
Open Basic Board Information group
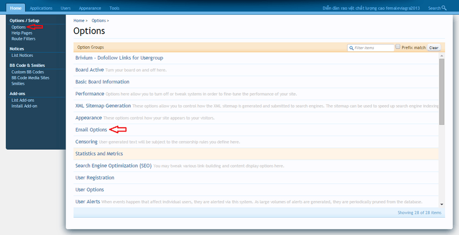point(102,82)
